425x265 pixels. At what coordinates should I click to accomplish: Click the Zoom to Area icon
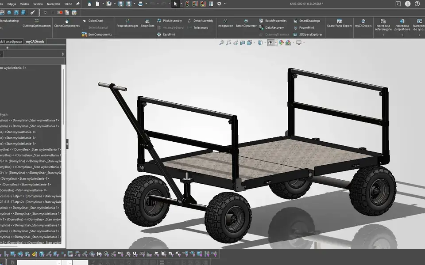(229, 43)
